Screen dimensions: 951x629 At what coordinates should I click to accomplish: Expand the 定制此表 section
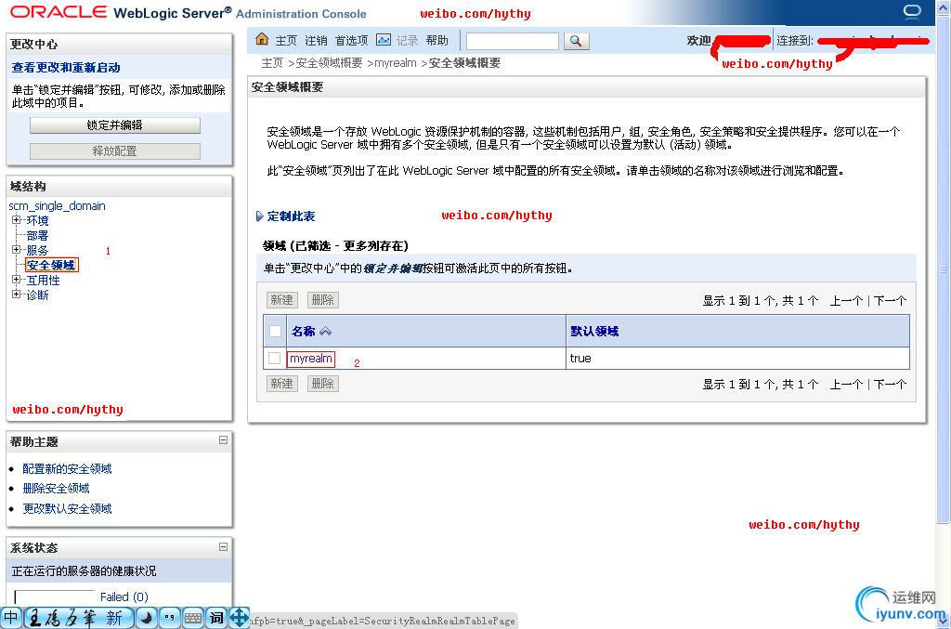(260, 216)
